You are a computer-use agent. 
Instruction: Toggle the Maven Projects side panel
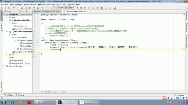(187, 42)
